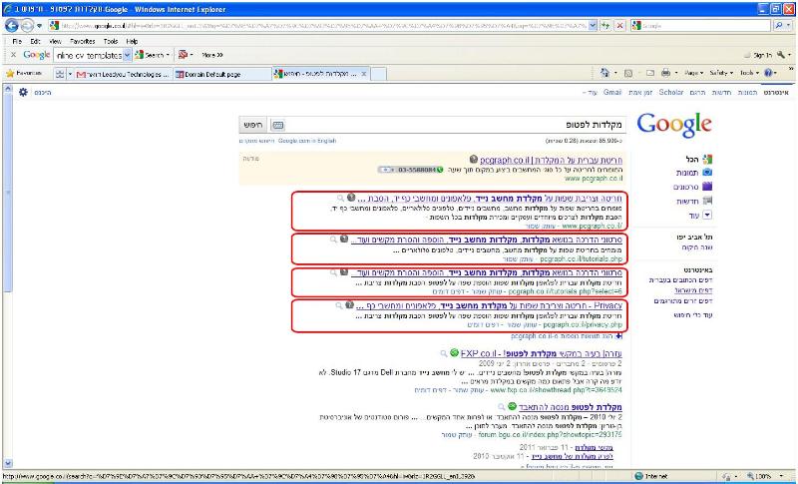Screen dimensions: 798x484
Task: Click the RSS Feeds icon
Action: pos(628,73)
